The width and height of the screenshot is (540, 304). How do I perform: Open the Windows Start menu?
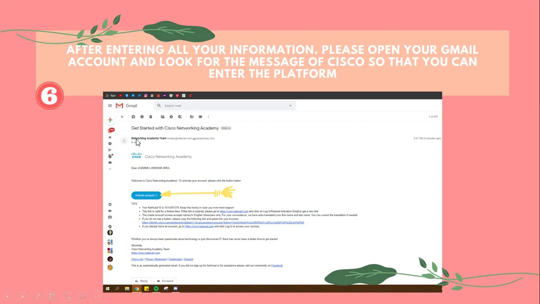(x=107, y=289)
